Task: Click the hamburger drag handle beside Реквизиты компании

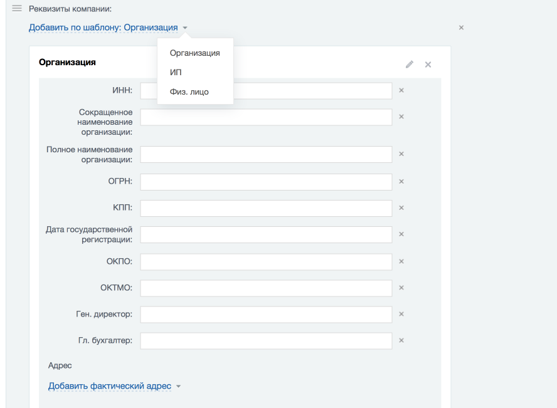Action: [x=17, y=9]
